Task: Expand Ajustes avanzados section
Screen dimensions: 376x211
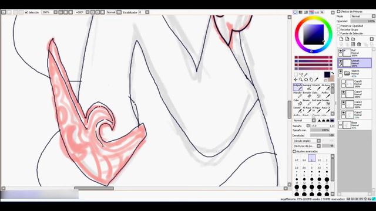Action: point(294,151)
